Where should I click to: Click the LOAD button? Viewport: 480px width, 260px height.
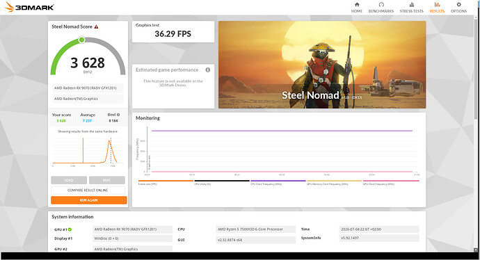[69, 180]
